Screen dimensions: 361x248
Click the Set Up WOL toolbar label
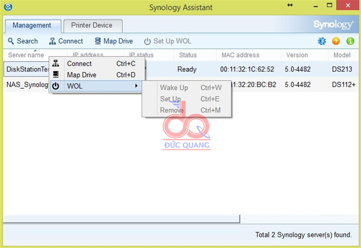pos(172,41)
